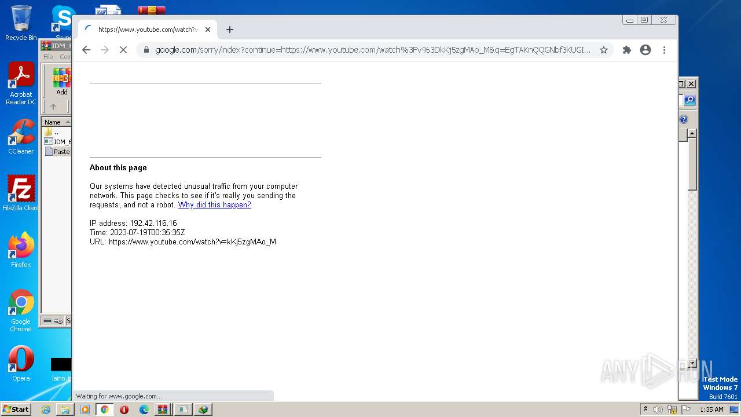741x417 pixels.
Task: Stop loading the page
Action: pos(123,50)
